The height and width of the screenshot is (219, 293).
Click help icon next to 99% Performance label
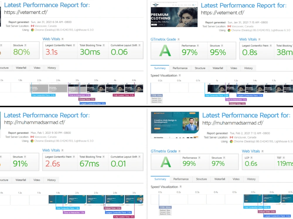pos(199,158)
